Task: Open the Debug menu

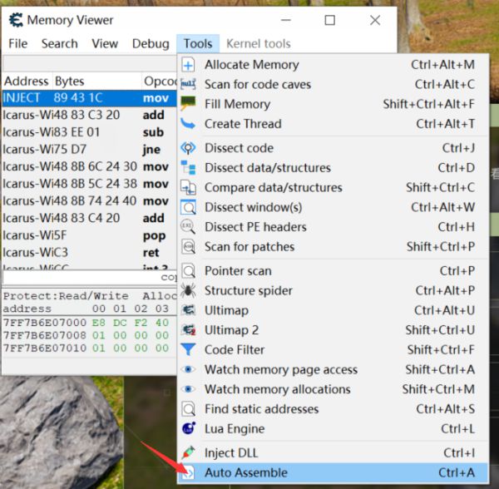Action: pyautogui.click(x=151, y=43)
